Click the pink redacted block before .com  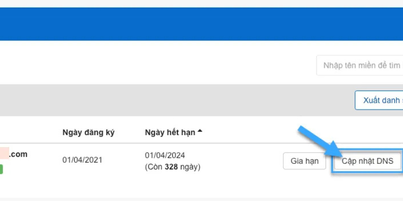click(5, 154)
